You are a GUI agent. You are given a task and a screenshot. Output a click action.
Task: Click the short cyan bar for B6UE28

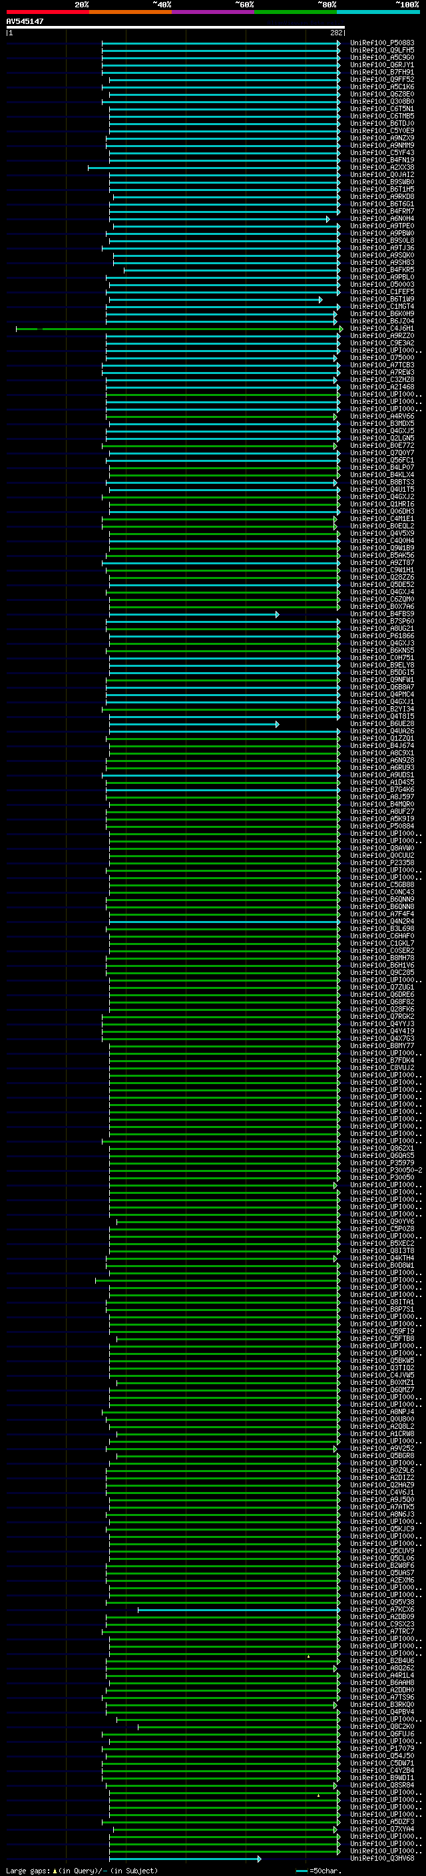point(194,725)
